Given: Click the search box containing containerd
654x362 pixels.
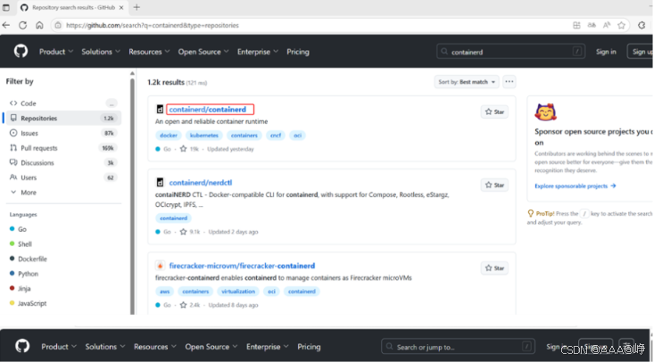Looking at the screenshot, I should click(x=511, y=52).
